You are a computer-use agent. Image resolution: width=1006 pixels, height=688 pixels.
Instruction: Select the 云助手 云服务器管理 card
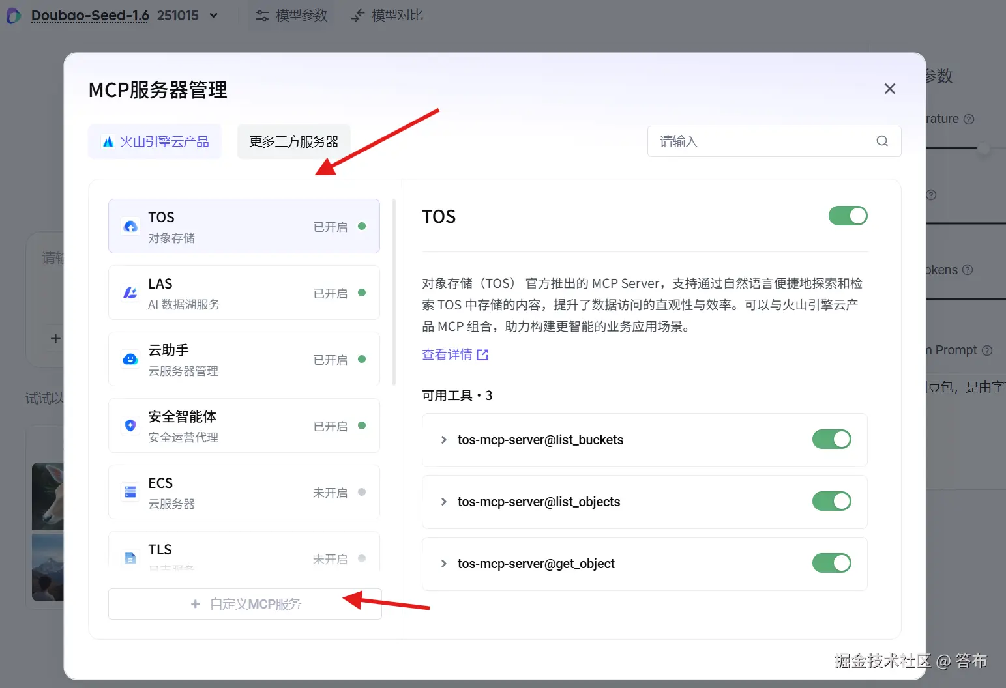pyautogui.click(x=244, y=359)
